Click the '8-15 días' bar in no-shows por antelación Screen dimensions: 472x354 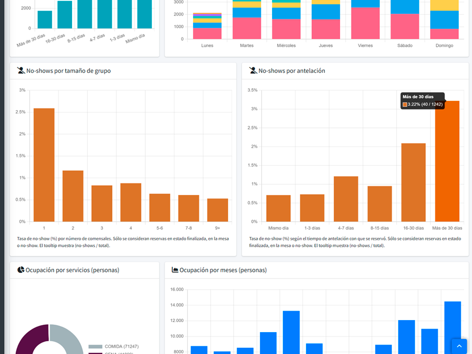pos(380,204)
